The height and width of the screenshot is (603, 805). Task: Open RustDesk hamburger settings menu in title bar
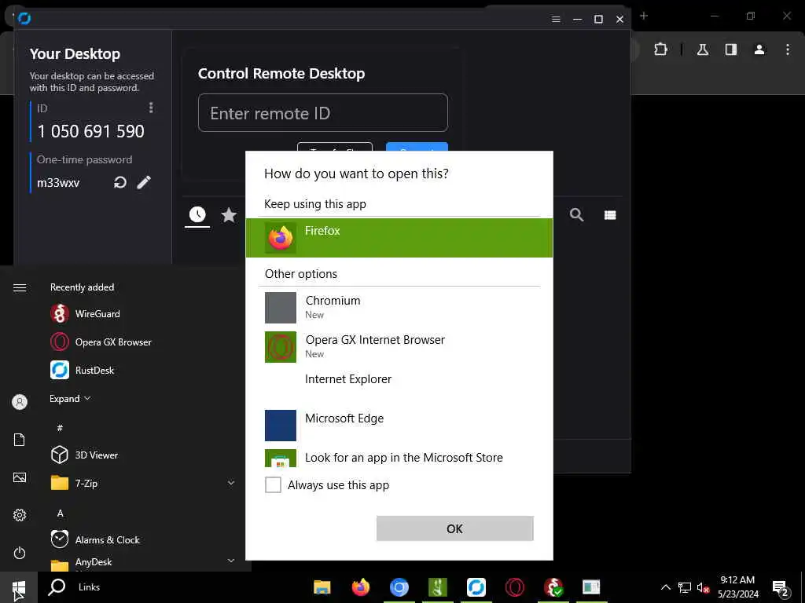coord(556,19)
